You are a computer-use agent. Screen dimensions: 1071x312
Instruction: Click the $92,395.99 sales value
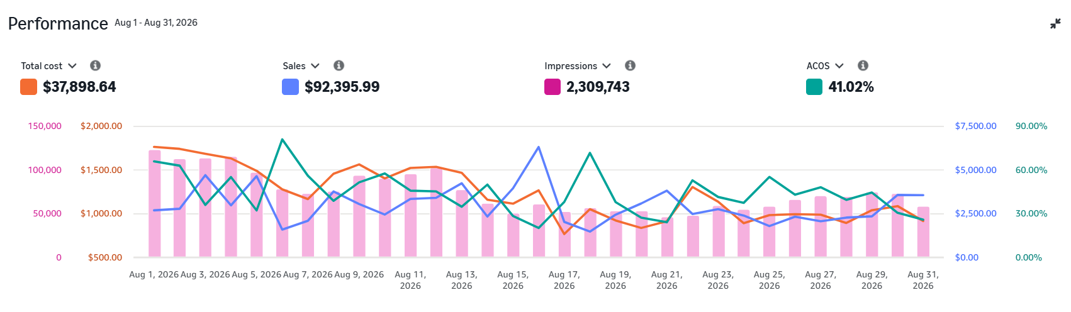pos(342,87)
